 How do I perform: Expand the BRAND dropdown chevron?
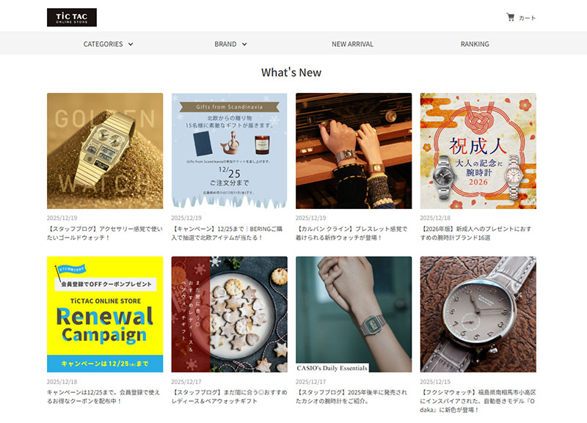click(x=244, y=44)
